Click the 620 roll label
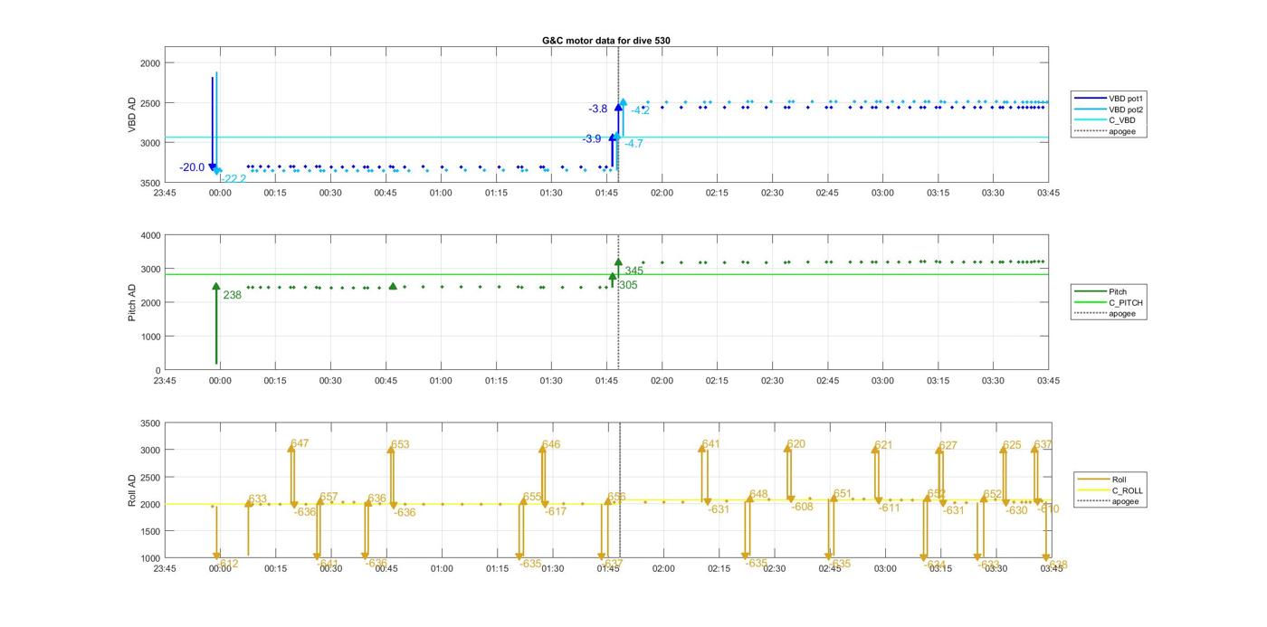Viewport: 1267px width, 627px height. pyautogui.click(x=796, y=443)
